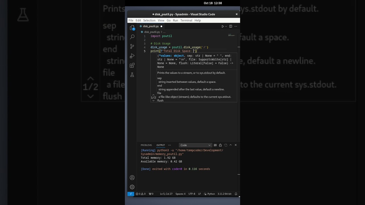The height and width of the screenshot is (205, 365).
Task: Click the forwarded ports status entry
Action: pyautogui.click(x=151, y=194)
